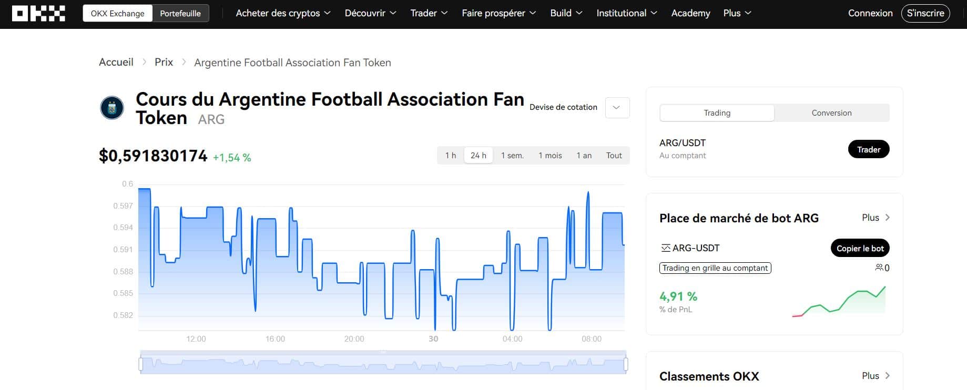The image size is (967, 390).
Task: Open the Trader dropdown in navbar
Action: (429, 13)
